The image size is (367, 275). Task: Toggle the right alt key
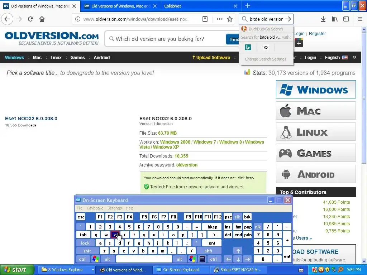pos(179,259)
